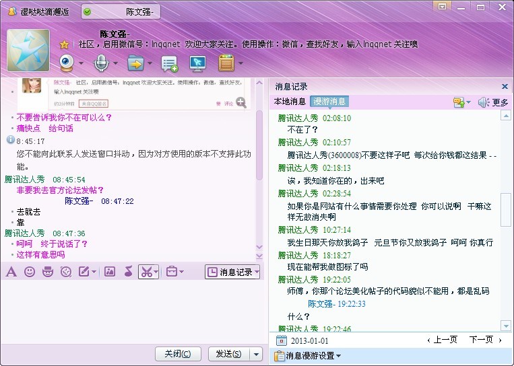This screenshot has width=514, height=366.
Task: Open the handwriting input pencil icon
Action: 84,272
